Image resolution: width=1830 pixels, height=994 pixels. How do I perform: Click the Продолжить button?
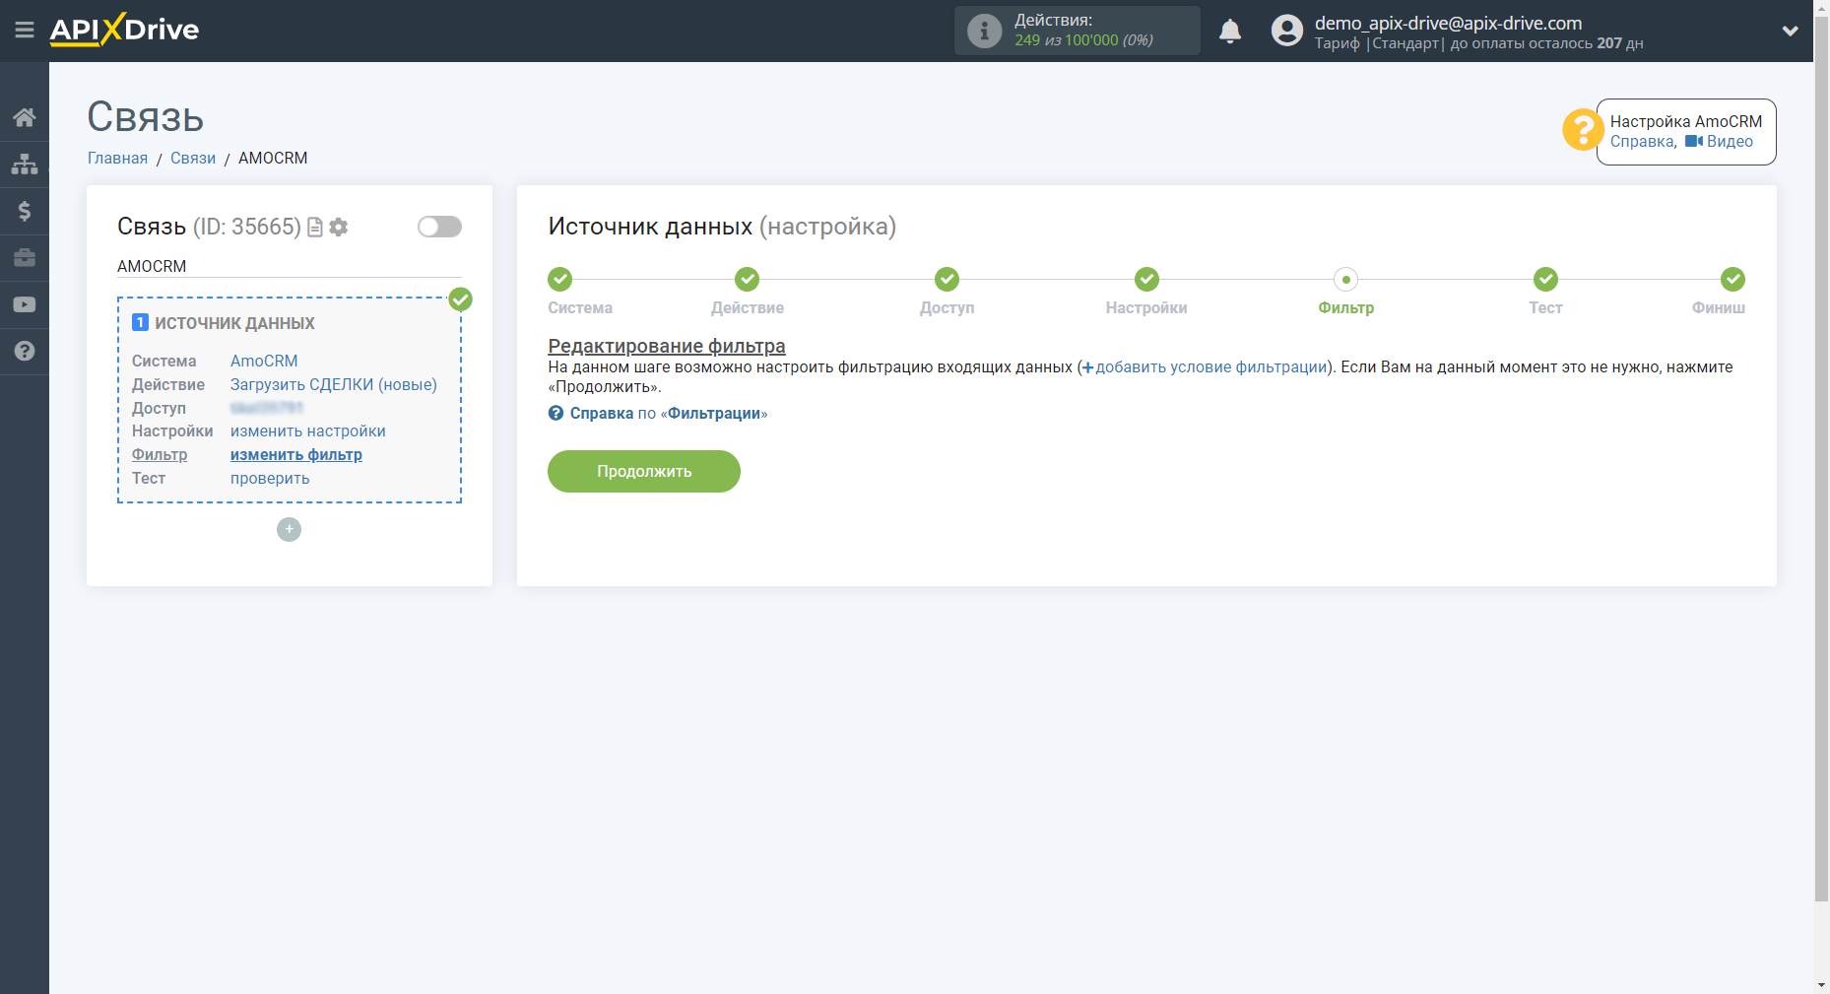(x=644, y=471)
